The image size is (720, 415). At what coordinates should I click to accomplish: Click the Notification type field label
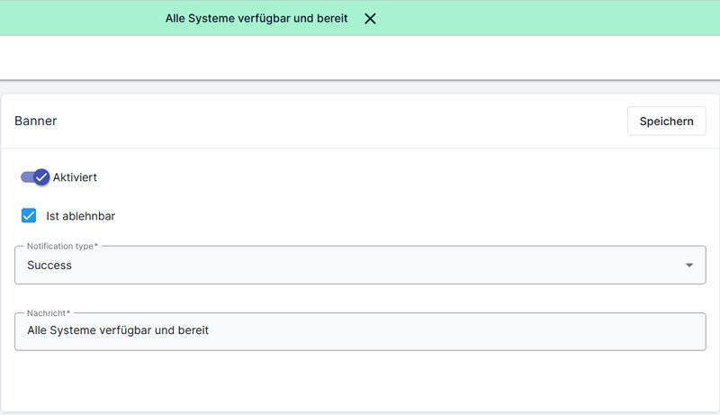tap(62, 246)
